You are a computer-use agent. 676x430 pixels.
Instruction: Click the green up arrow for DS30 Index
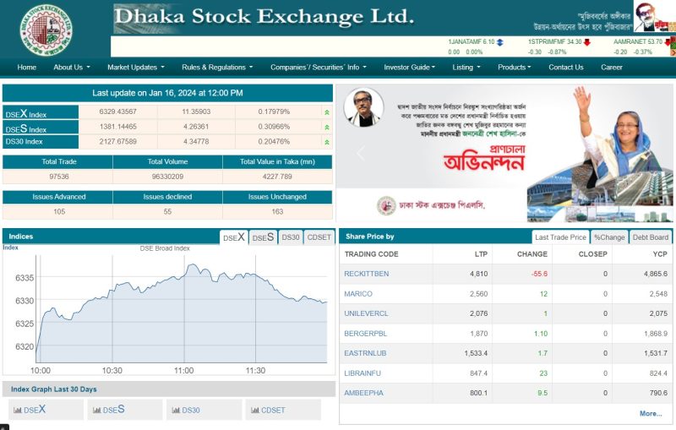pos(326,142)
